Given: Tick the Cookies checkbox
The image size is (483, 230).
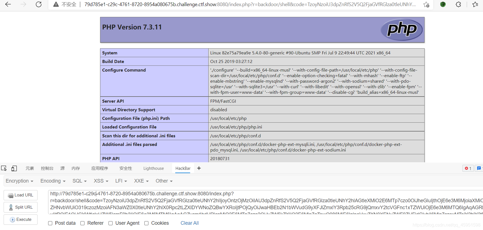Looking at the screenshot, I should point(147,223).
